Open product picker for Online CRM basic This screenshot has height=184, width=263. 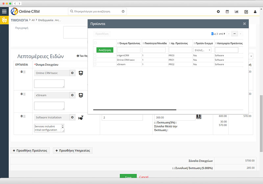(81, 73)
